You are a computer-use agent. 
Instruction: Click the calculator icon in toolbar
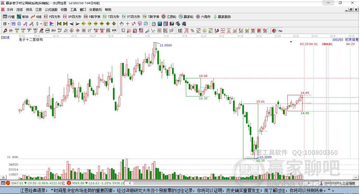(160, 24)
